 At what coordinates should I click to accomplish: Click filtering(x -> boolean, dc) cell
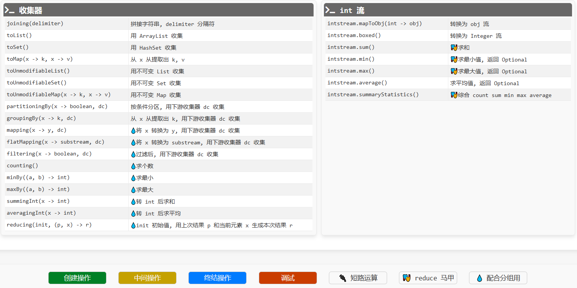tap(67, 154)
